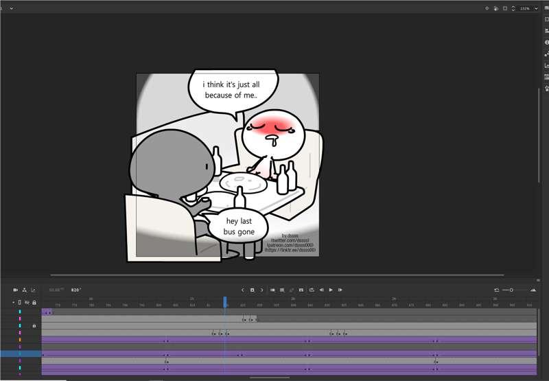Click the camera icon in timeline controls
Screen dimensions: 549x381
[x=15, y=290]
